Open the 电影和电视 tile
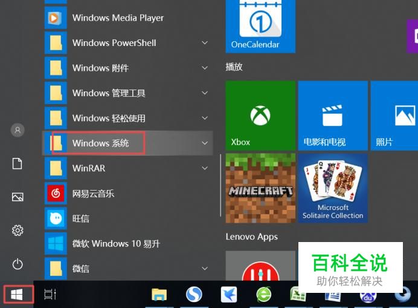This screenshot has height=308, width=418. pos(333,116)
